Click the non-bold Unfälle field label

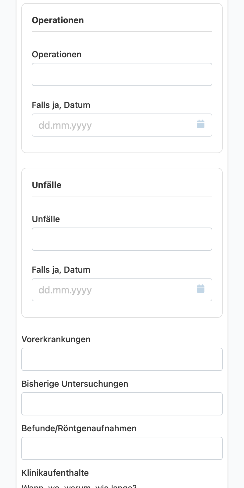pos(46,219)
